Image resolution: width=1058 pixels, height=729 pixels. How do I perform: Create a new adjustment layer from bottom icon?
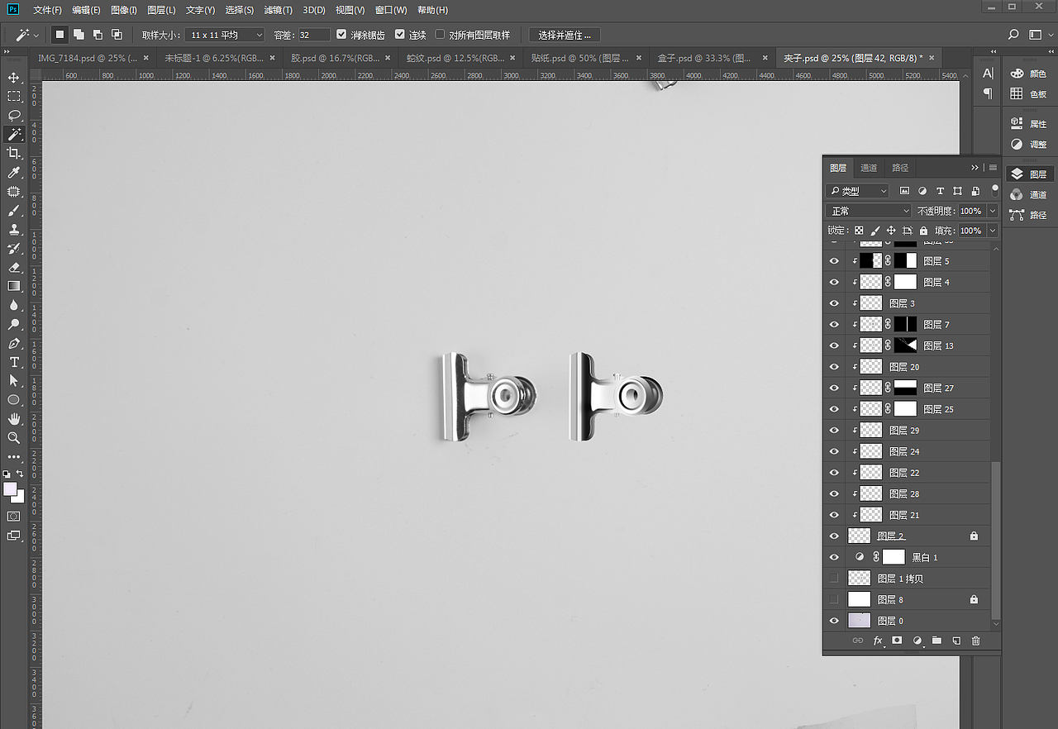pyautogui.click(x=917, y=641)
